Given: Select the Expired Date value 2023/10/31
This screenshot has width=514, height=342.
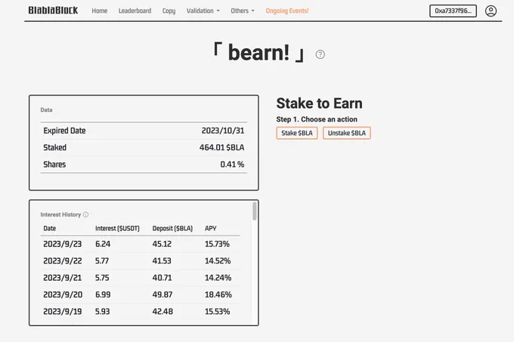Looking at the screenshot, I should pos(223,131).
